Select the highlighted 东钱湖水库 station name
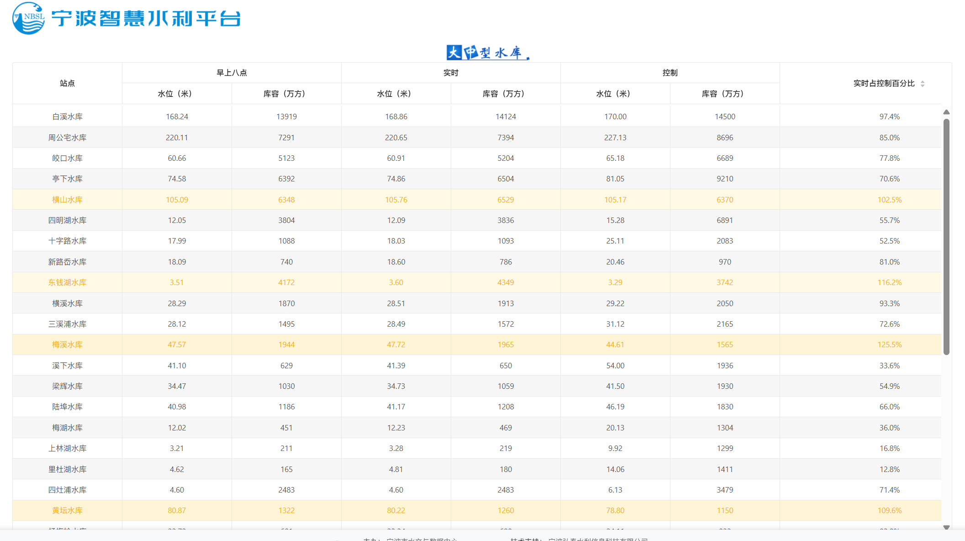965x541 pixels. click(x=67, y=282)
